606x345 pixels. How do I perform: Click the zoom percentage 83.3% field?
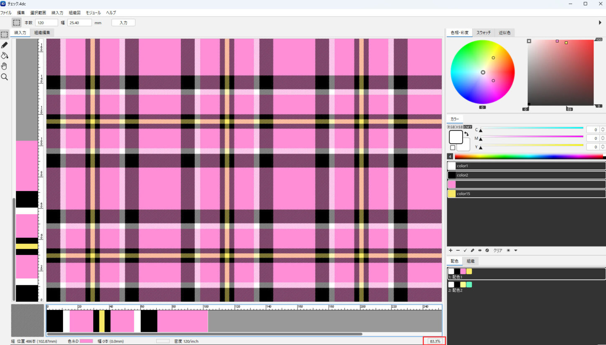[x=435, y=341]
